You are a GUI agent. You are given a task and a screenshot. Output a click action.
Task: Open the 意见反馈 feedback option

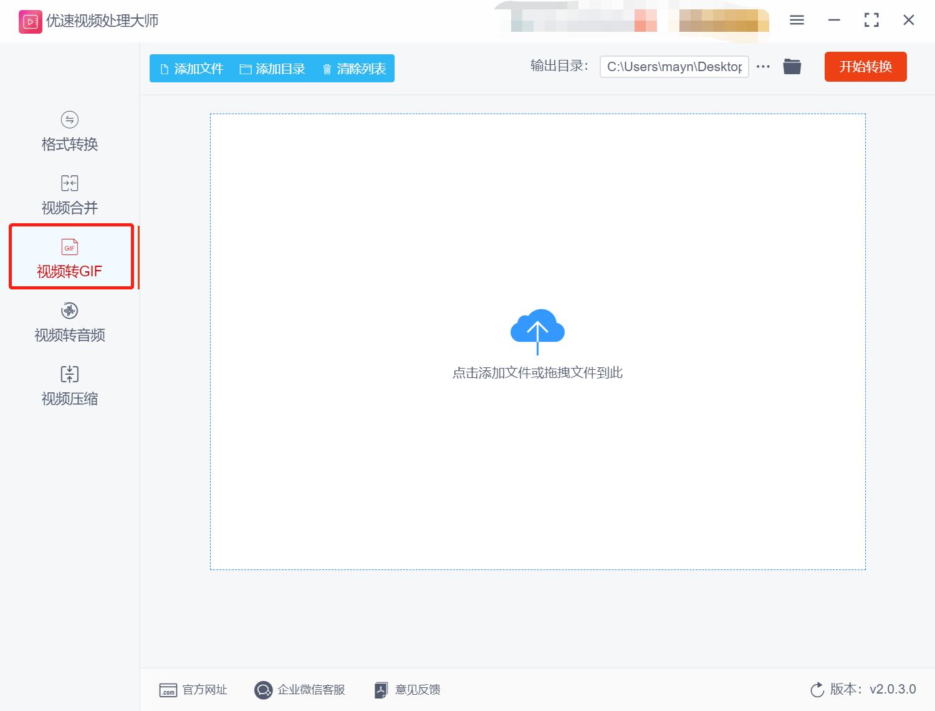(406, 690)
